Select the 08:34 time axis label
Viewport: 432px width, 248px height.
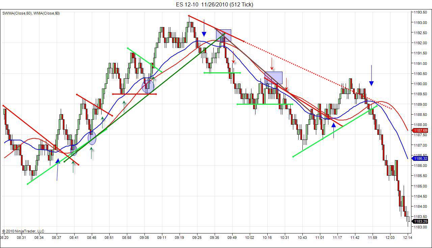click(39, 238)
